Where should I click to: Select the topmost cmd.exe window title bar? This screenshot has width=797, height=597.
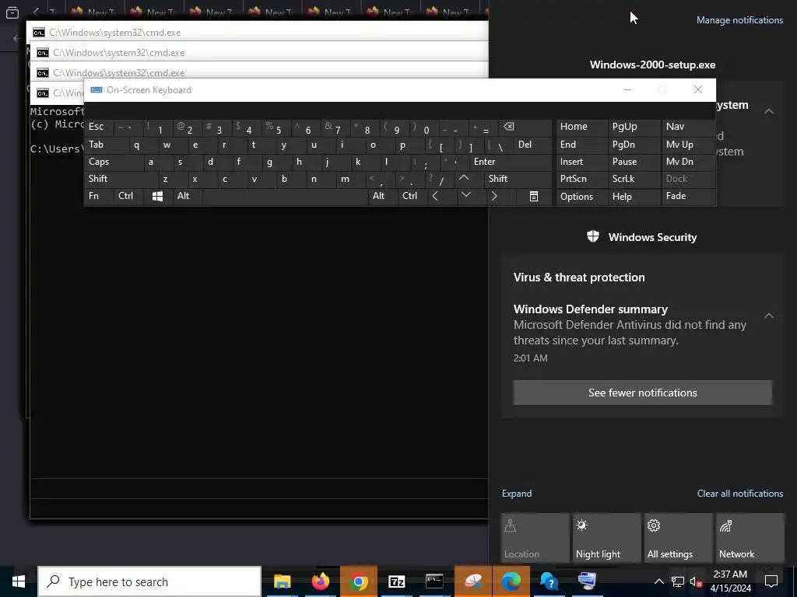coord(257,33)
